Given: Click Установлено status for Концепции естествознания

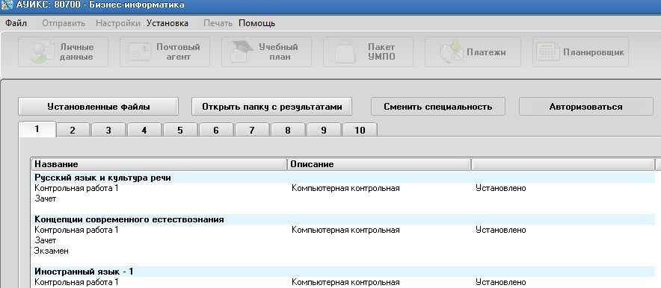Looking at the screenshot, I should click(501, 230).
